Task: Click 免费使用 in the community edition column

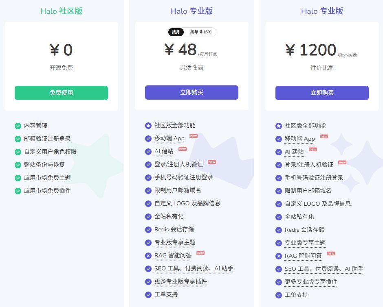Action: [61, 93]
